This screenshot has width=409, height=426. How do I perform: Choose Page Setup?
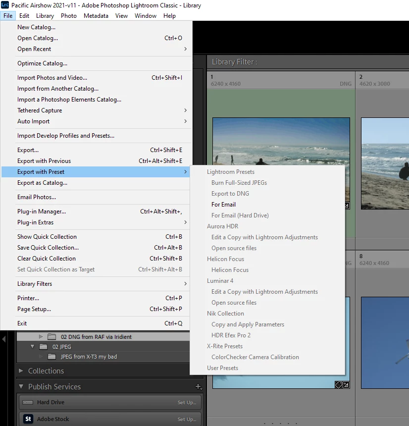click(x=96, y=309)
